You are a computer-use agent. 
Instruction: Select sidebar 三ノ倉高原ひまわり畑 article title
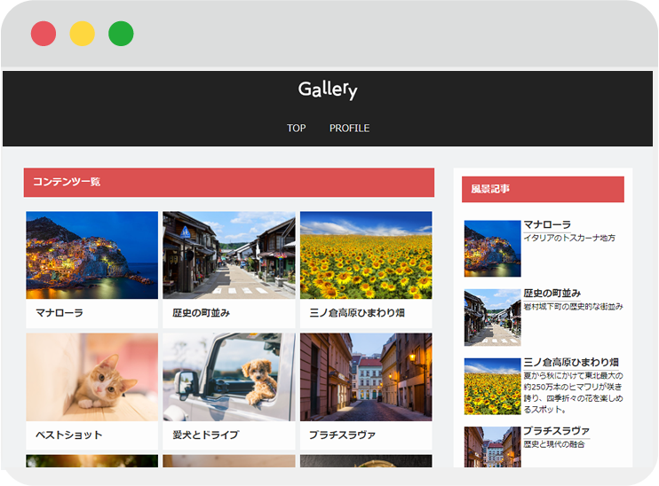(571, 363)
